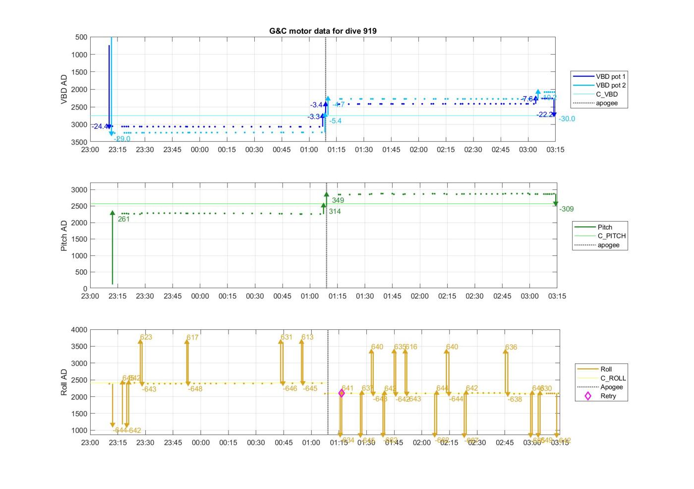Click the '349' pitch data label
Image resolution: width=694 pixels, height=489 pixels.
click(338, 200)
